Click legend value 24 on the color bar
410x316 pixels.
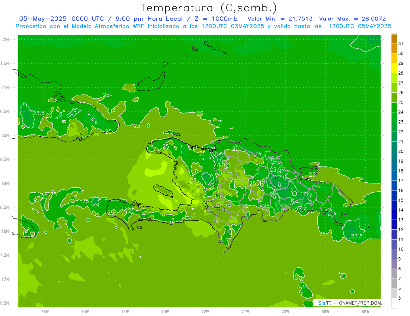[401, 112]
